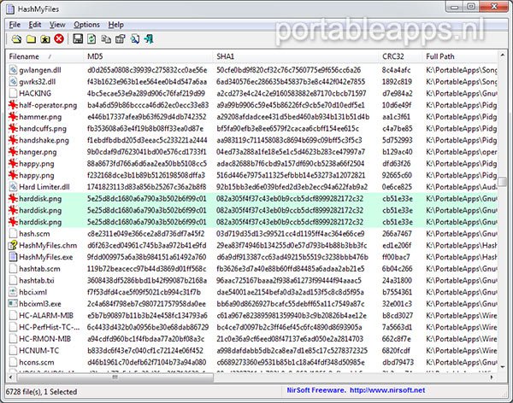Click the Add Folder toolbar icon

[29, 39]
